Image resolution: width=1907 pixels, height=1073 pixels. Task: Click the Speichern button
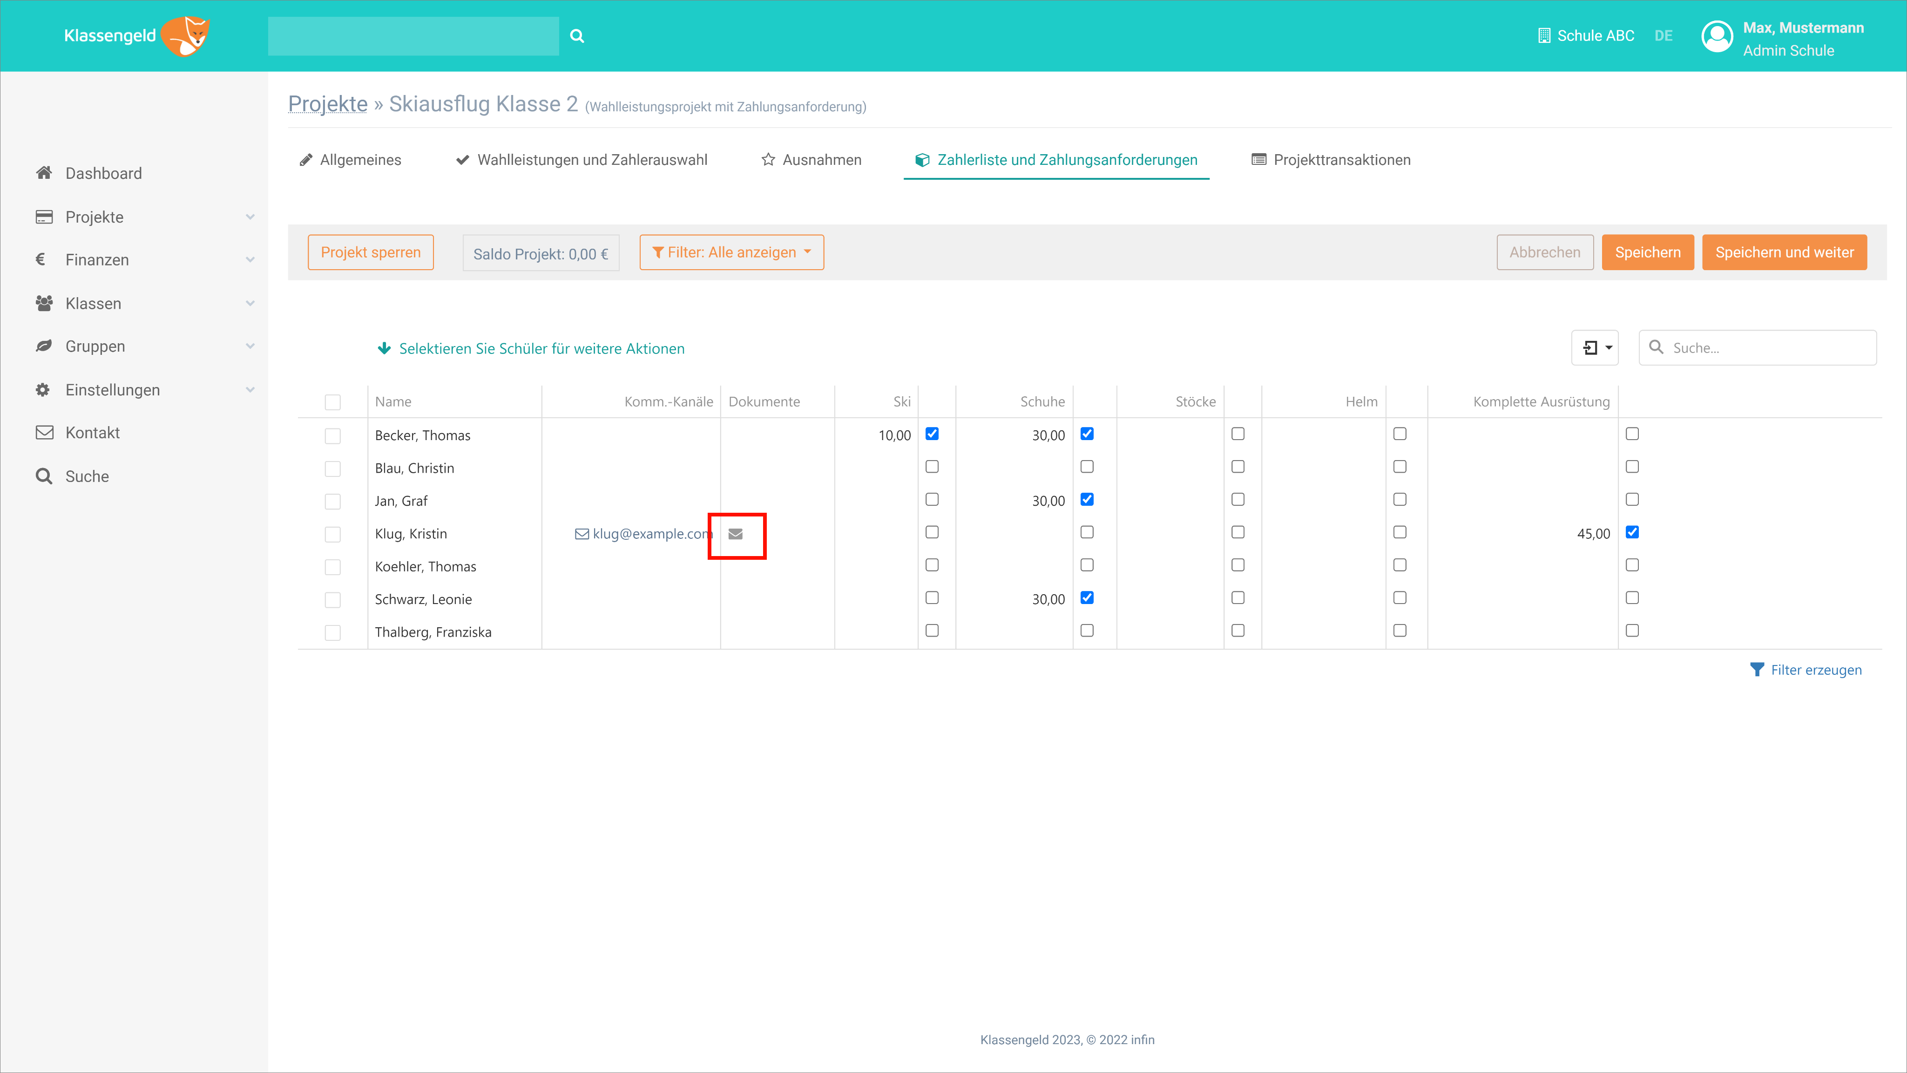(1648, 252)
